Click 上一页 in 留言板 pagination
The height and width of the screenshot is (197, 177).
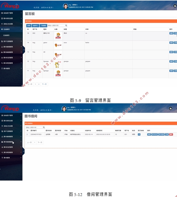[30, 84]
